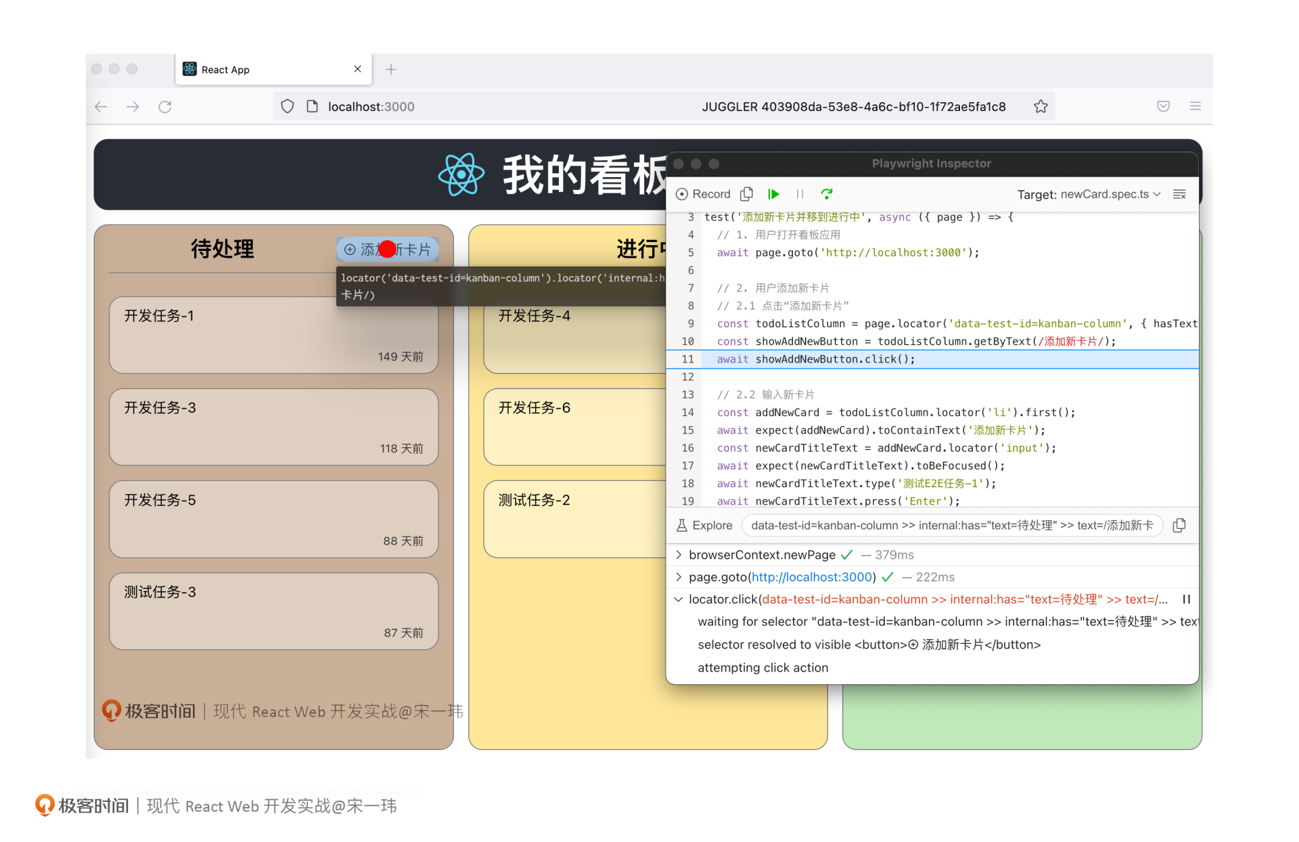1299x842 pixels.
Task: Select card 开发任务-1
Action: pos(273,335)
